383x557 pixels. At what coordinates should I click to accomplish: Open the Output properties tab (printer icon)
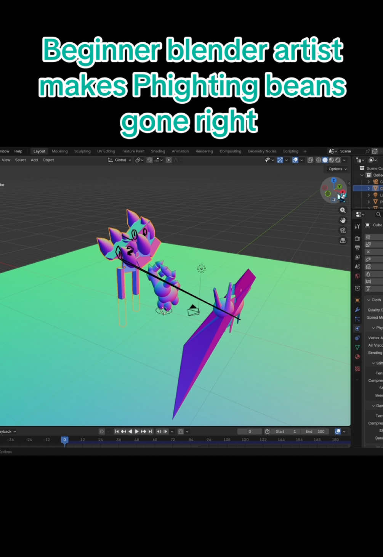coord(357,248)
